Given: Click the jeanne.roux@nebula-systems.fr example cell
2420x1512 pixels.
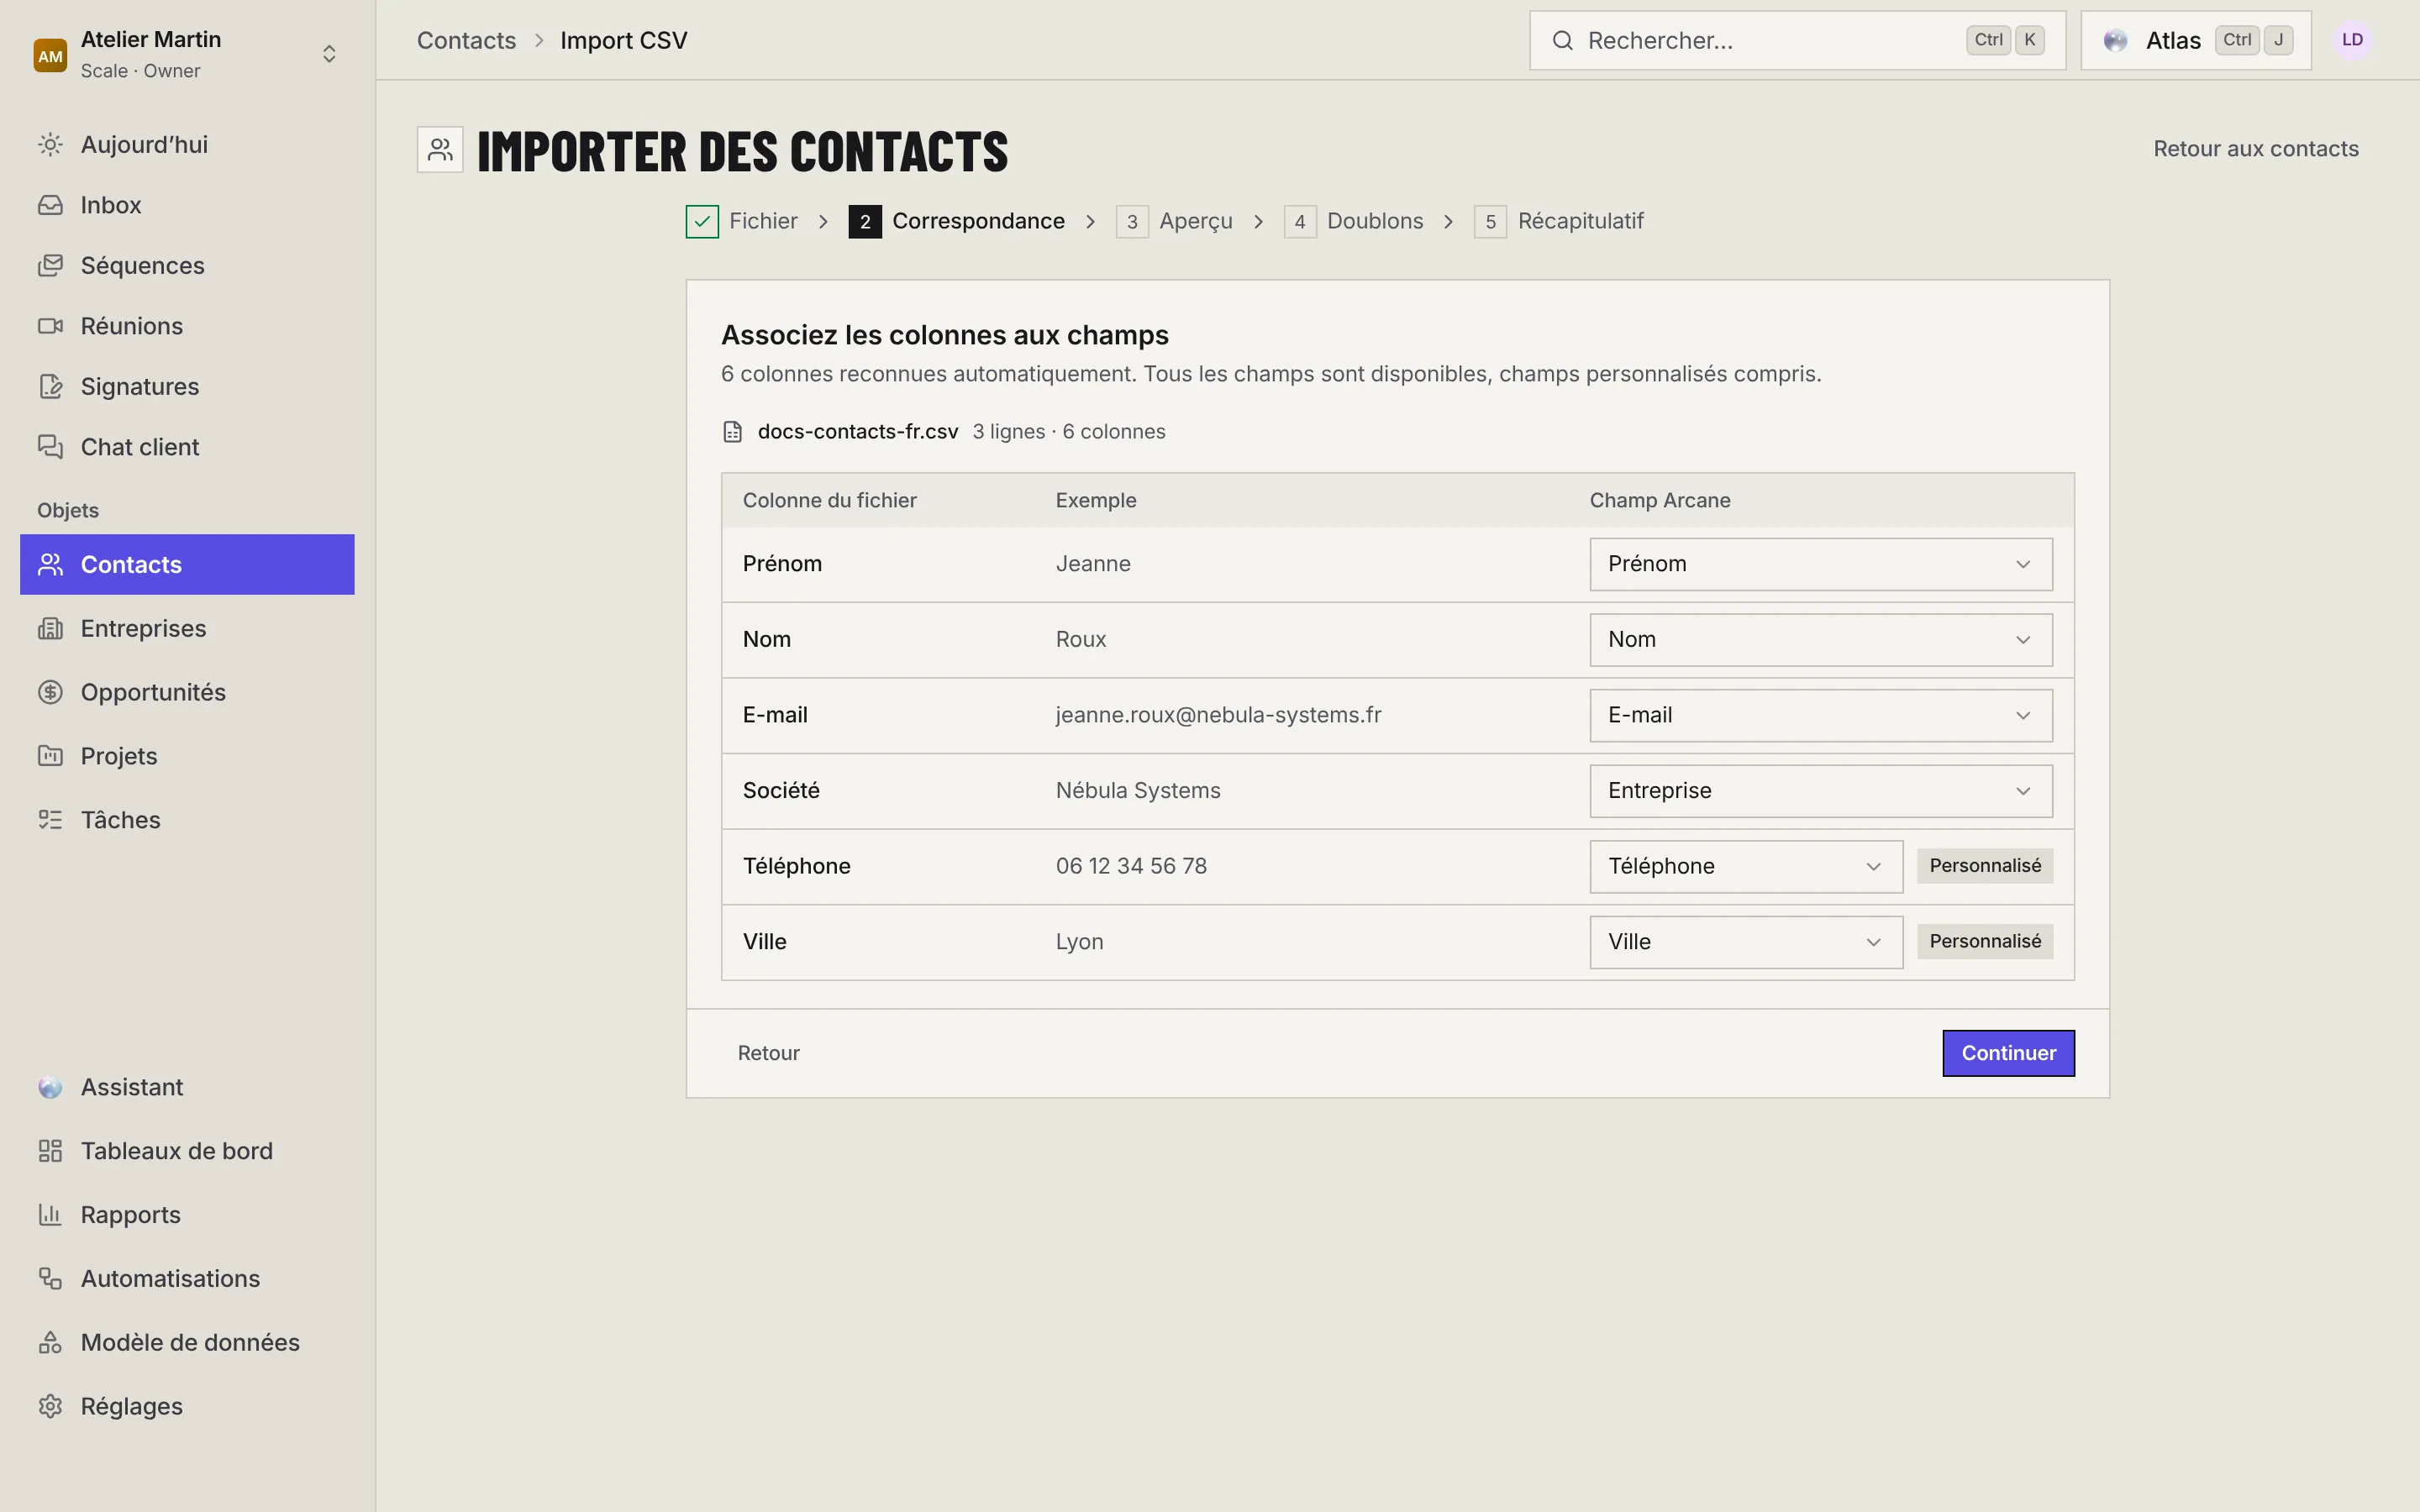Looking at the screenshot, I should (x=1218, y=715).
